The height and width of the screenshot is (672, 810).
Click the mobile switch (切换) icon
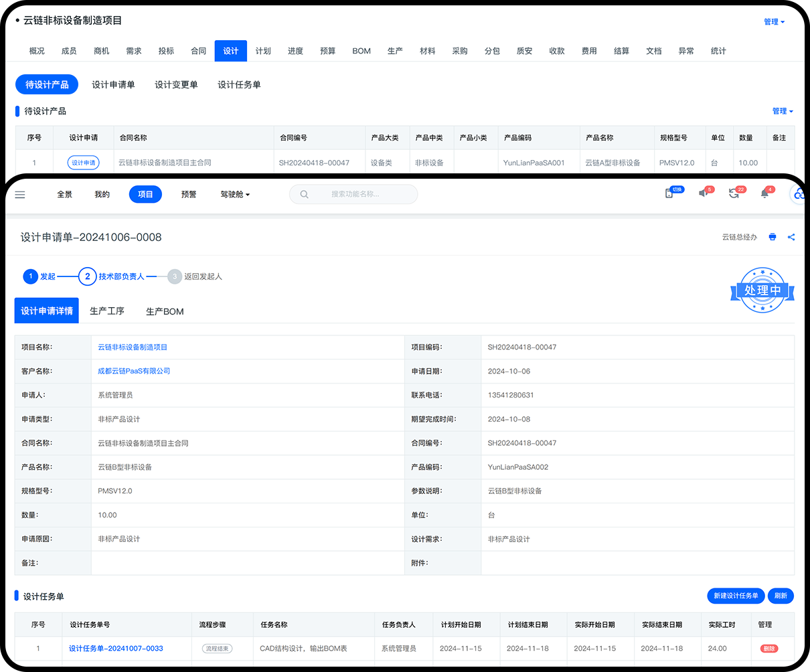point(669,193)
